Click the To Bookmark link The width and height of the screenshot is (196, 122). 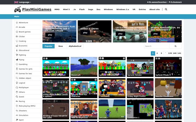point(176,2)
